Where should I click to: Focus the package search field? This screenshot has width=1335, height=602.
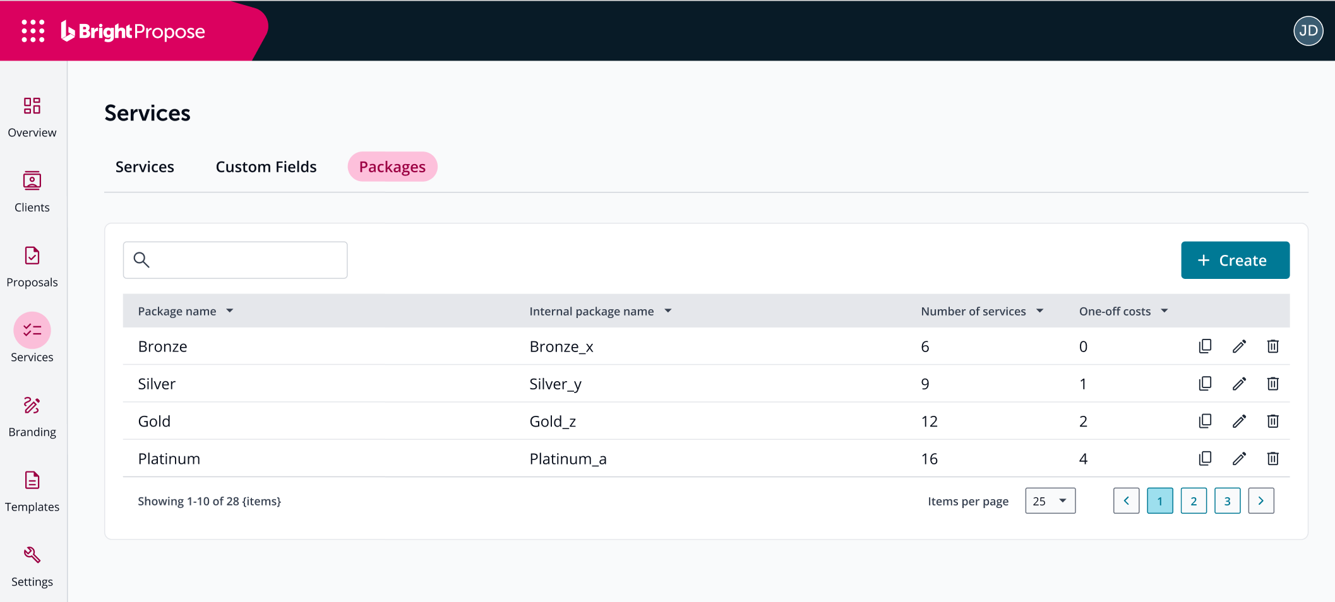[235, 260]
